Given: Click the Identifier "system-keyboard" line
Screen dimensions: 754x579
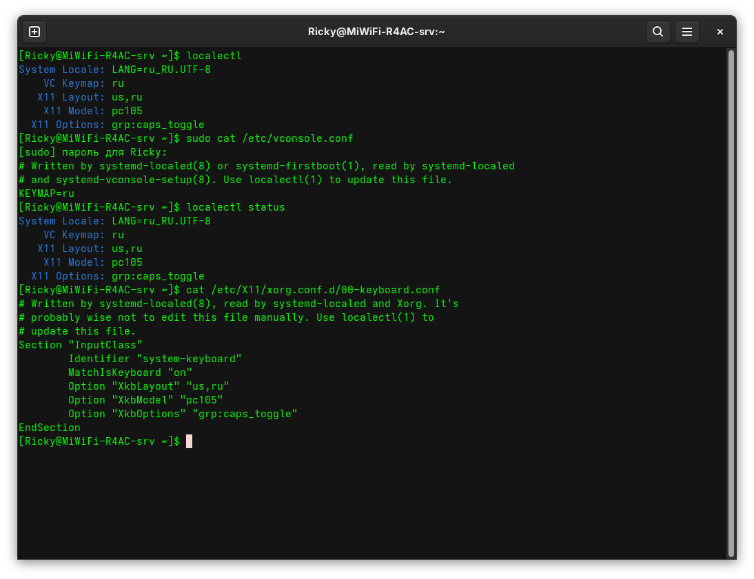Looking at the screenshot, I should [x=155, y=359].
